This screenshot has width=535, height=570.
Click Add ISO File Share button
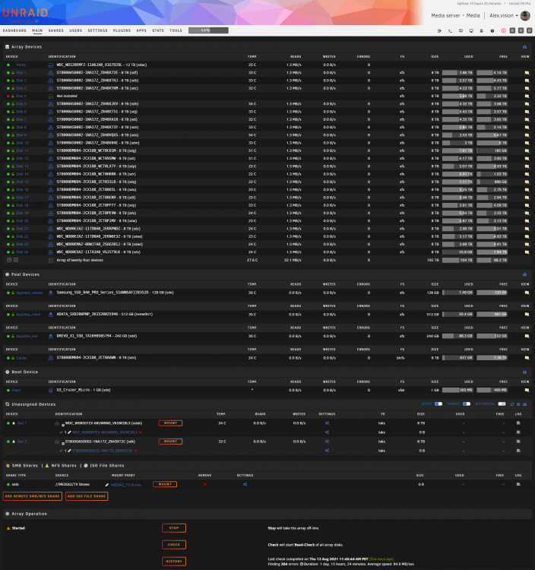pos(87,496)
